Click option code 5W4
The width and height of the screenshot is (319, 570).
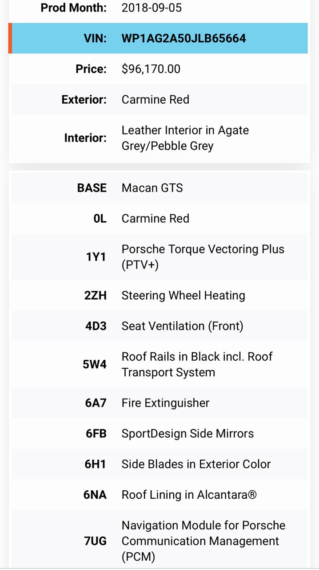pos(95,364)
